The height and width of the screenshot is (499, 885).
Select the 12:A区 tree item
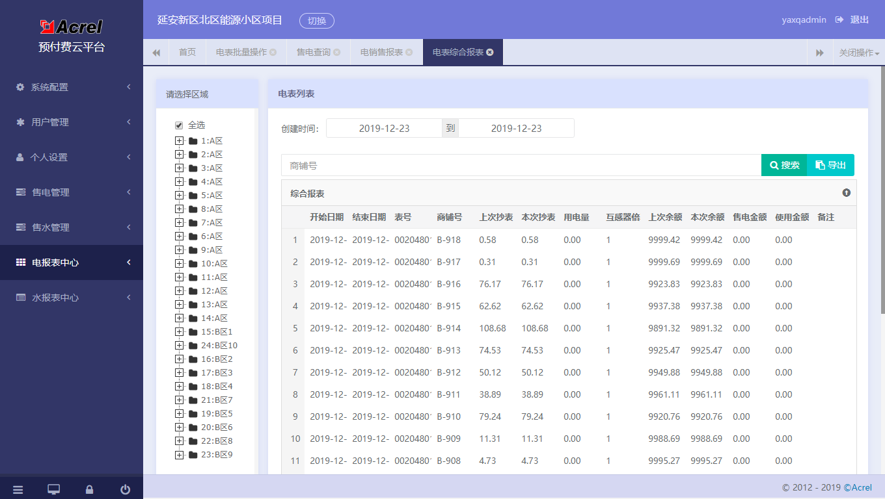215,291
